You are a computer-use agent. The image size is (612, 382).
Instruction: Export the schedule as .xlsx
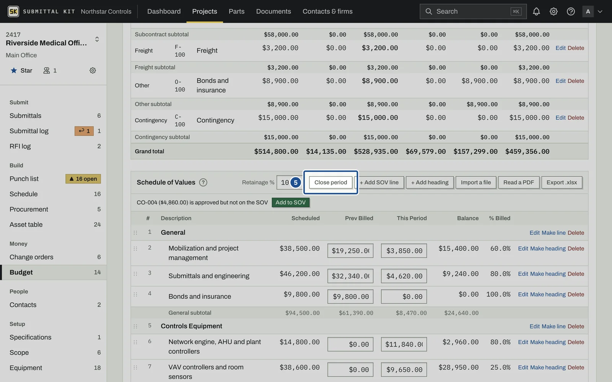click(x=562, y=182)
